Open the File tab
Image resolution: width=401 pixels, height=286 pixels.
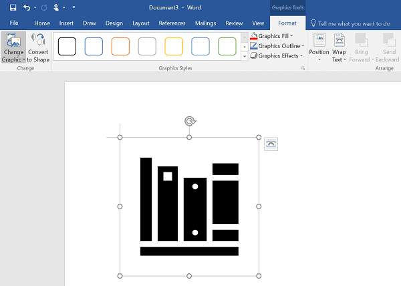pos(14,23)
